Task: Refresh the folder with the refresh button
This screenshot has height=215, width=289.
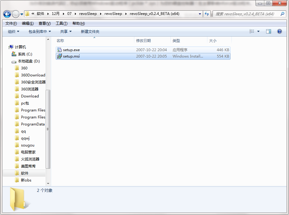Action: [206, 14]
